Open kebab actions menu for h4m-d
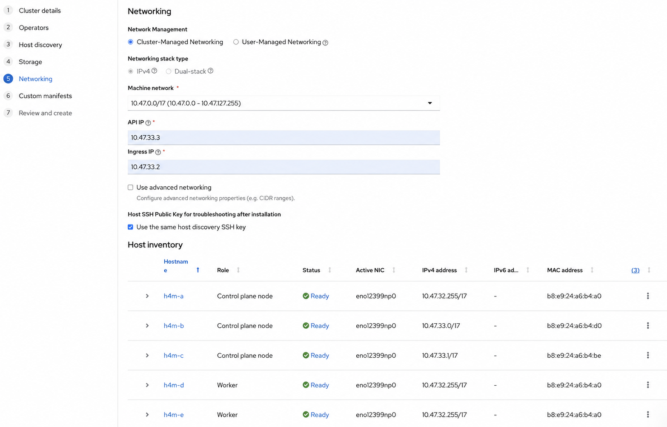Screen dimensions: 667x427 pos(648,385)
